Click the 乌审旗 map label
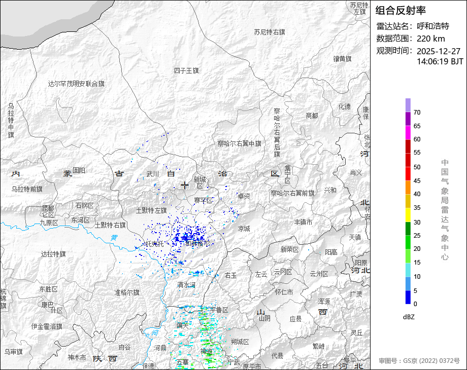Viewport: 467px width, 370px height. 14,352
